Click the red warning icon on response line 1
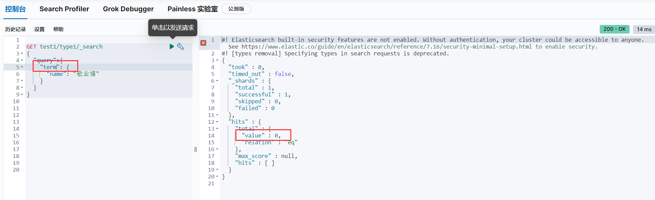The height and width of the screenshot is (200, 655). (203, 43)
